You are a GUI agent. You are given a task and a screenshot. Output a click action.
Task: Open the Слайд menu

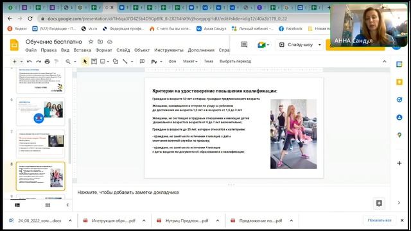click(x=123, y=50)
